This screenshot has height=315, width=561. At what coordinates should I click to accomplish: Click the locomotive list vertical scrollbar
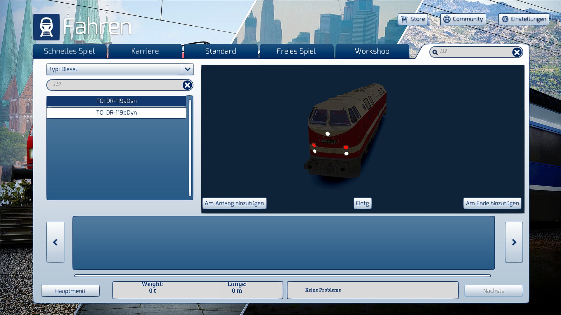click(190, 148)
